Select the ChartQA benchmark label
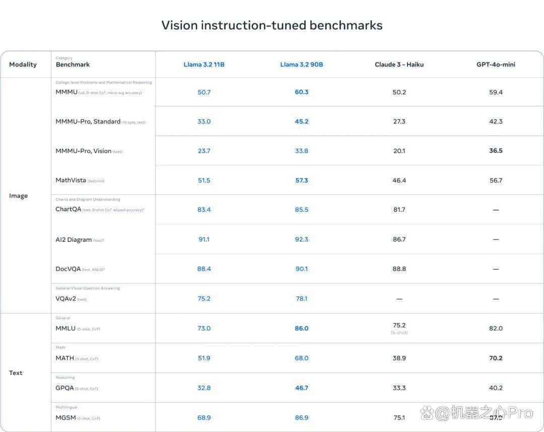Viewport: 544px width, 432px height. (x=69, y=209)
